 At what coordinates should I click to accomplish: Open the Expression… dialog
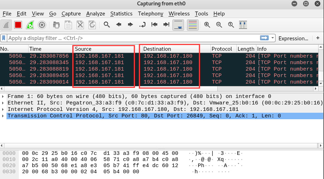pyautogui.click(x=293, y=38)
